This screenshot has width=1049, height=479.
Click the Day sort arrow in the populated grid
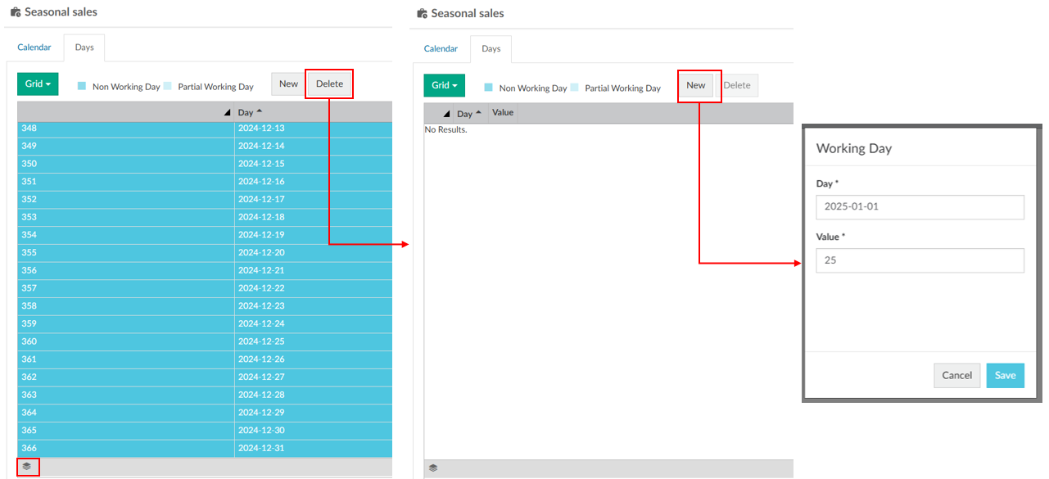260,112
